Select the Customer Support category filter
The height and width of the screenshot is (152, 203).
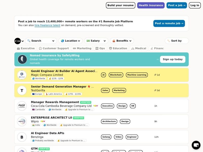coord(54,48)
